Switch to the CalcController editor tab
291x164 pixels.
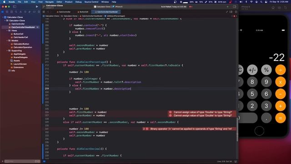click(x=64, y=12)
